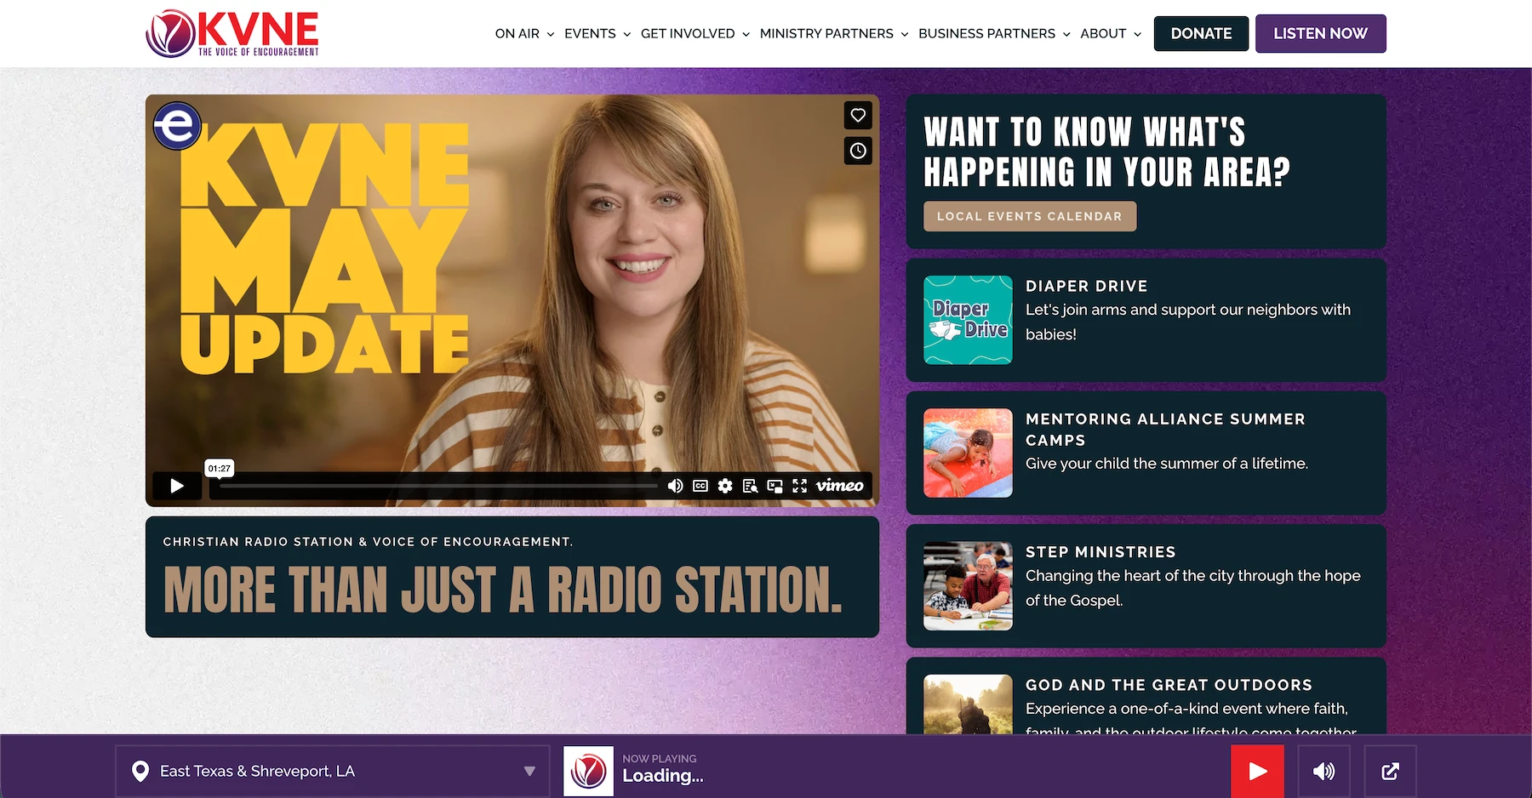The image size is (1532, 798).
Task: Click the station logo beside Now Playing
Action: 588,771
